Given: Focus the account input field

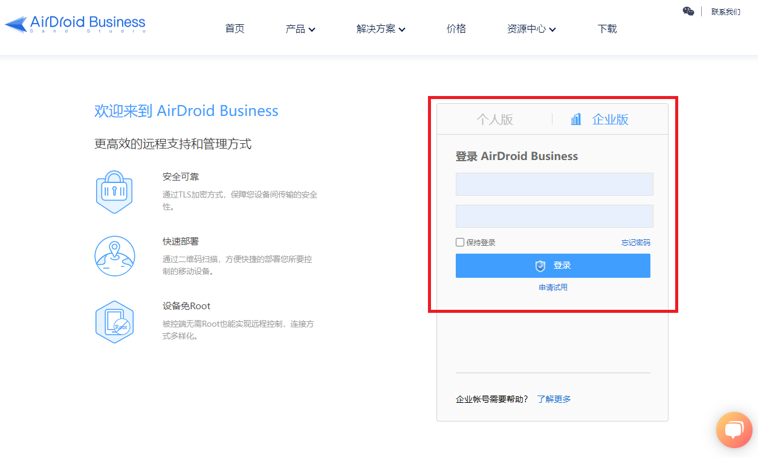Looking at the screenshot, I should (x=554, y=184).
